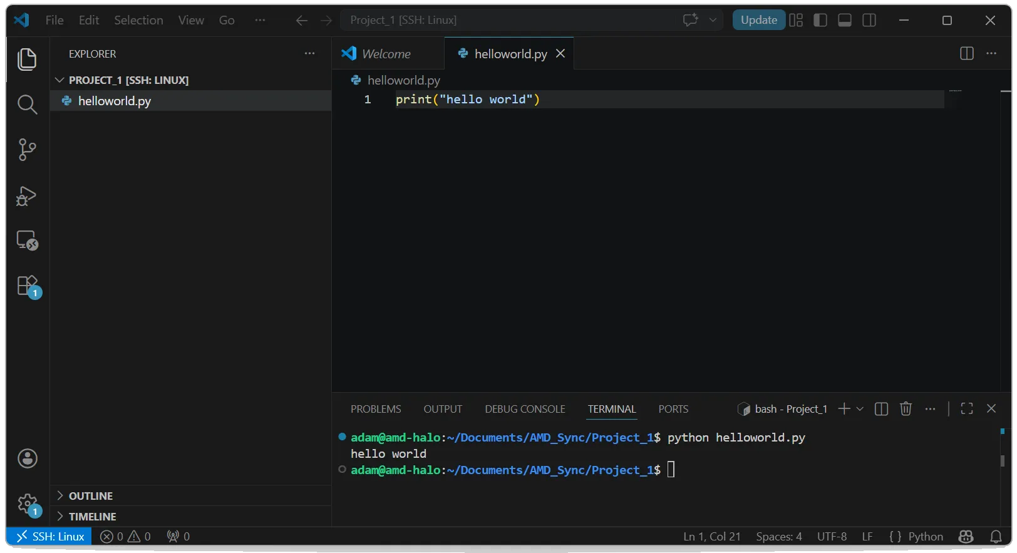
Task: Go forward with the right arrow
Action: point(326,21)
